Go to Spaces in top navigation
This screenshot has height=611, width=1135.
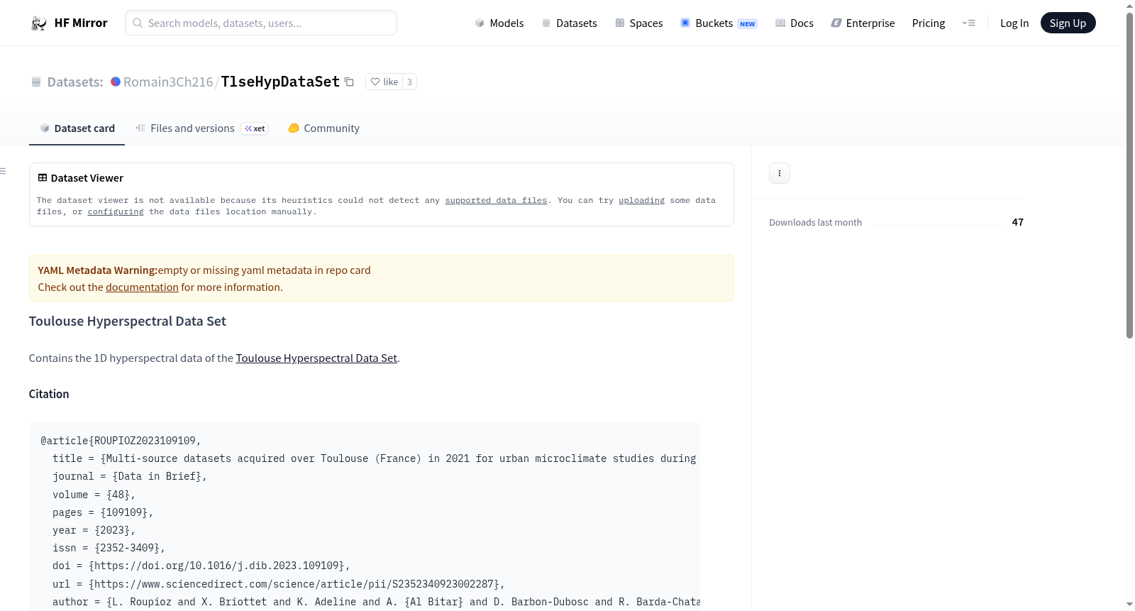click(639, 23)
